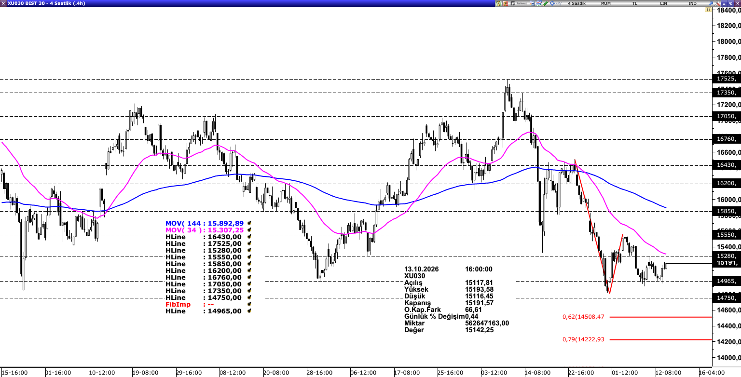
Task: Click the red-orange icon in the top toolbar
Action: click(505, 3)
